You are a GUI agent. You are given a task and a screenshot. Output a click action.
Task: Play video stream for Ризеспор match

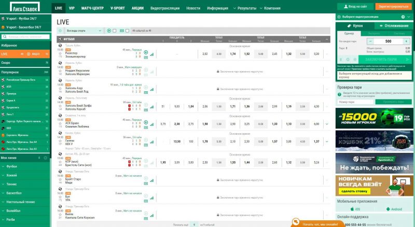click(x=146, y=52)
